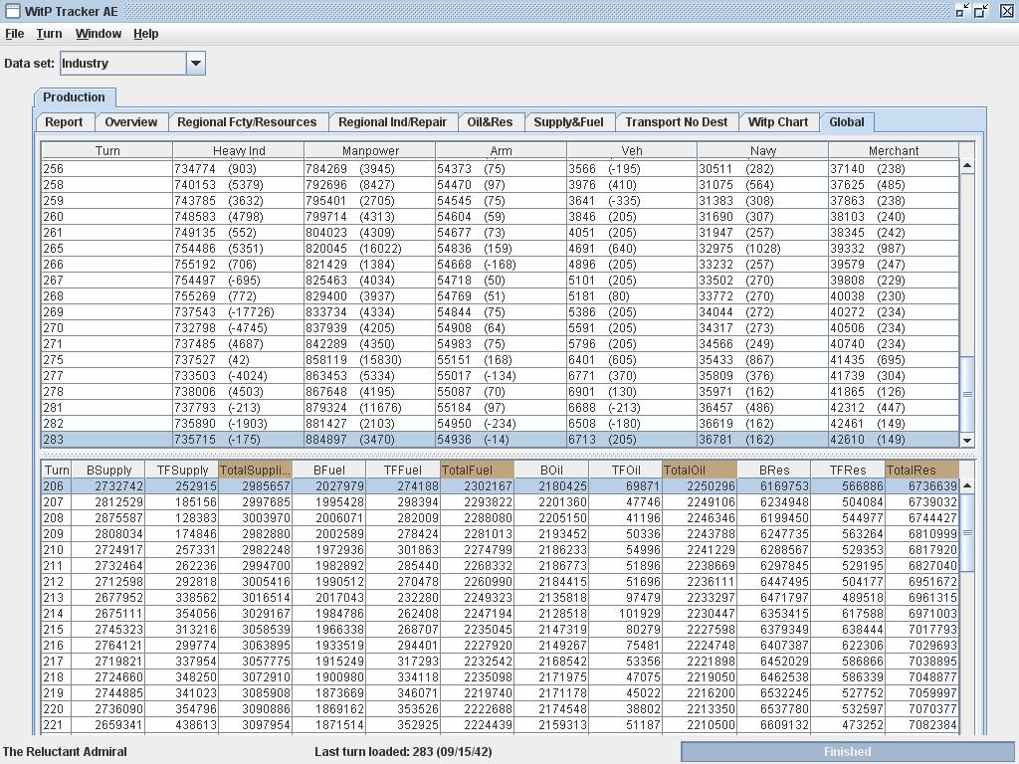Open the Help menu
Viewport: 1019px width, 764px height.
click(x=145, y=34)
